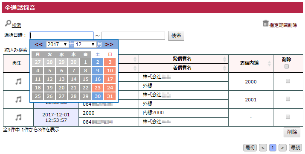Image resolution: width=305 pixels, height=154 pixels.
Task: Go to previous month with << arrow
Action: [x=38, y=44]
